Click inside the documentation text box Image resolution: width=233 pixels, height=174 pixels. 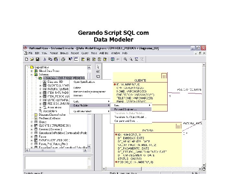[x=56, y=163]
